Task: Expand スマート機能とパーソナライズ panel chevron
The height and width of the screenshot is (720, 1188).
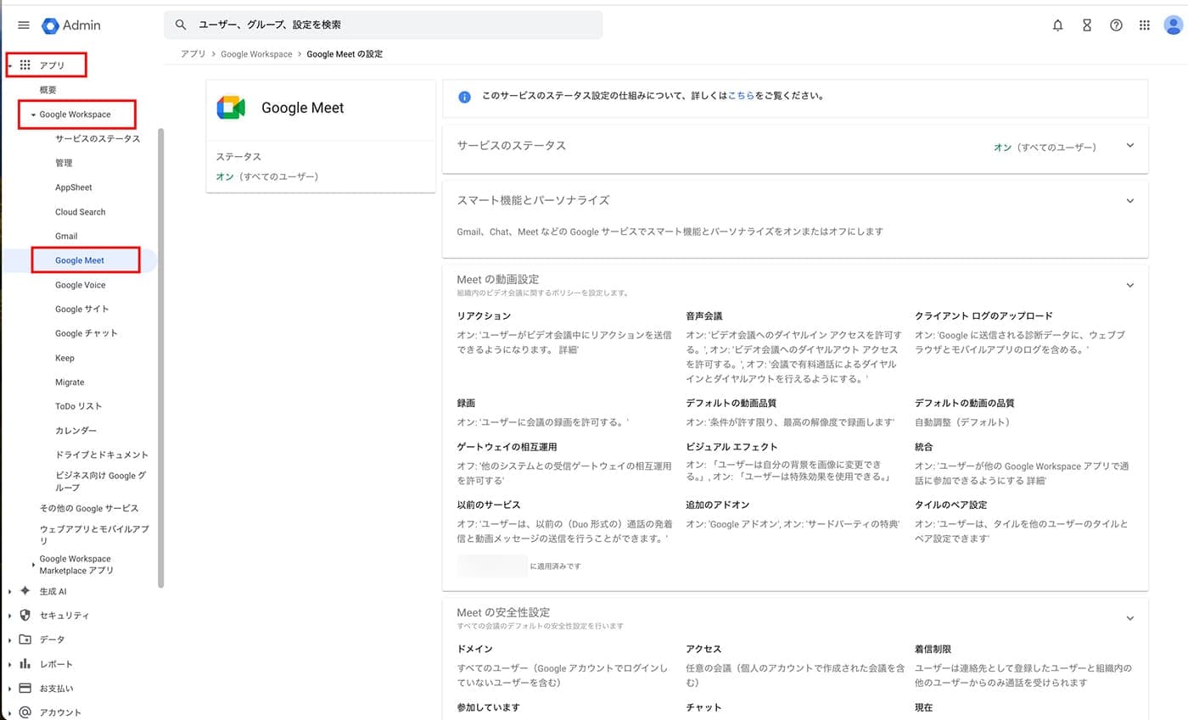Action: [x=1129, y=201]
